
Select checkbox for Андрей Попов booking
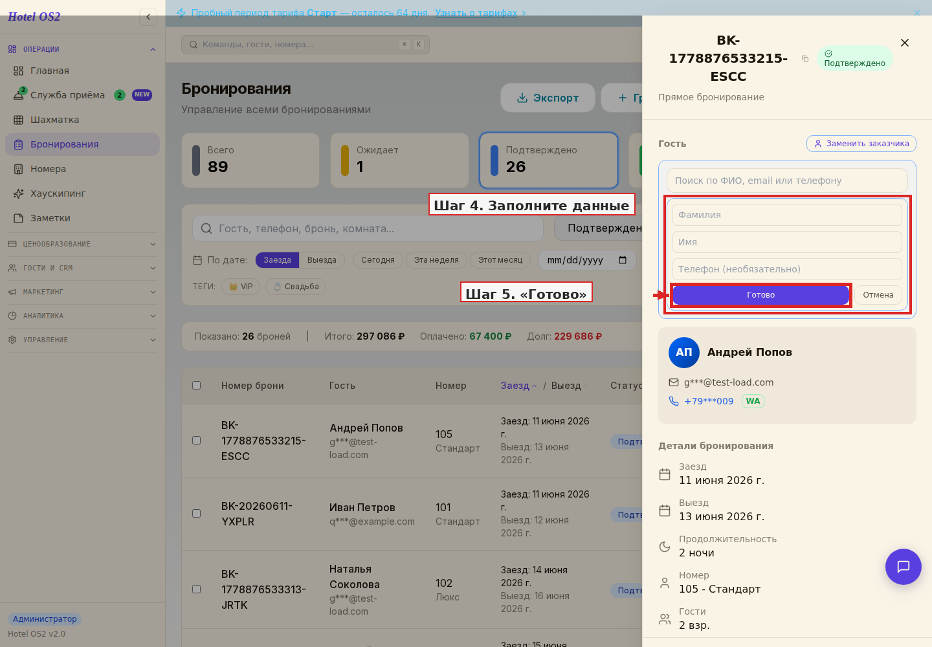[197, 440]
